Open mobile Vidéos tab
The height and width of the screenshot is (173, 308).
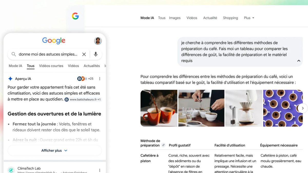click(73, 66)
